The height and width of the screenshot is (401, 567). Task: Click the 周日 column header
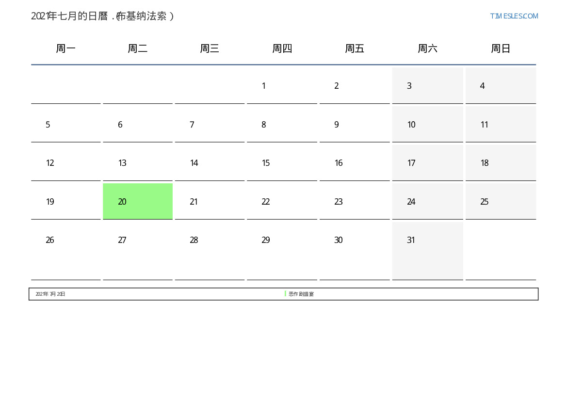pyautogui.click(x=501, y=48)
